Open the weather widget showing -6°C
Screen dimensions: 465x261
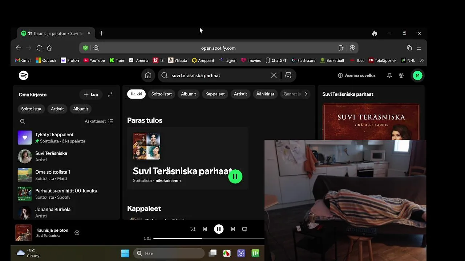(x=28, y=253)
